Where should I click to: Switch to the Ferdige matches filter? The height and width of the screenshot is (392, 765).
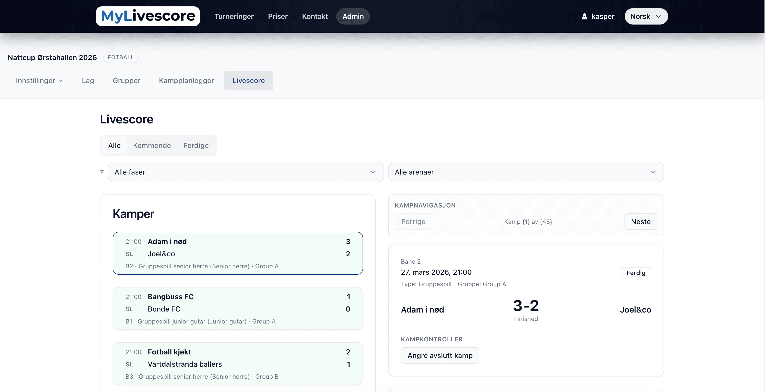[196, 145]
